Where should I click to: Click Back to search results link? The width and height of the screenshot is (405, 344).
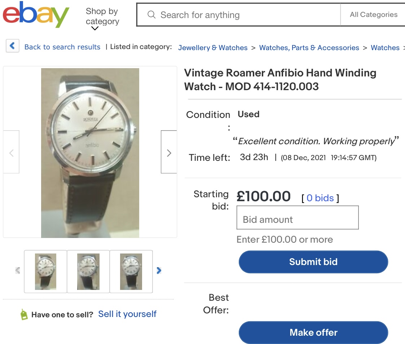62,47
